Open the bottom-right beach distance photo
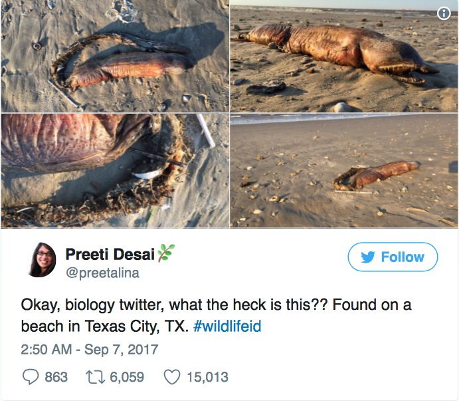Screen dimensions: 459x401 click(x=343, y=170)
